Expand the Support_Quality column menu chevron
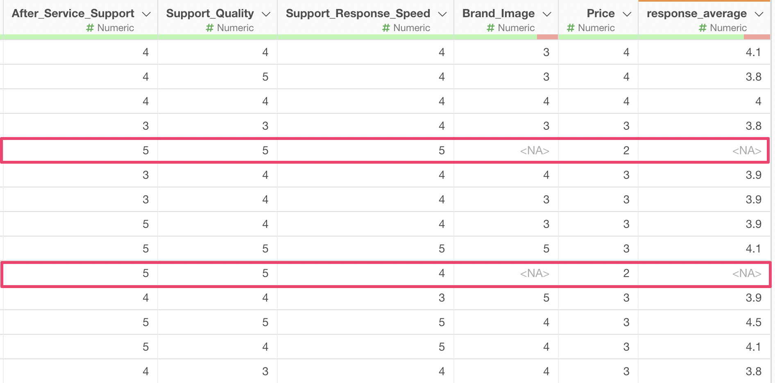 point(266,14)
